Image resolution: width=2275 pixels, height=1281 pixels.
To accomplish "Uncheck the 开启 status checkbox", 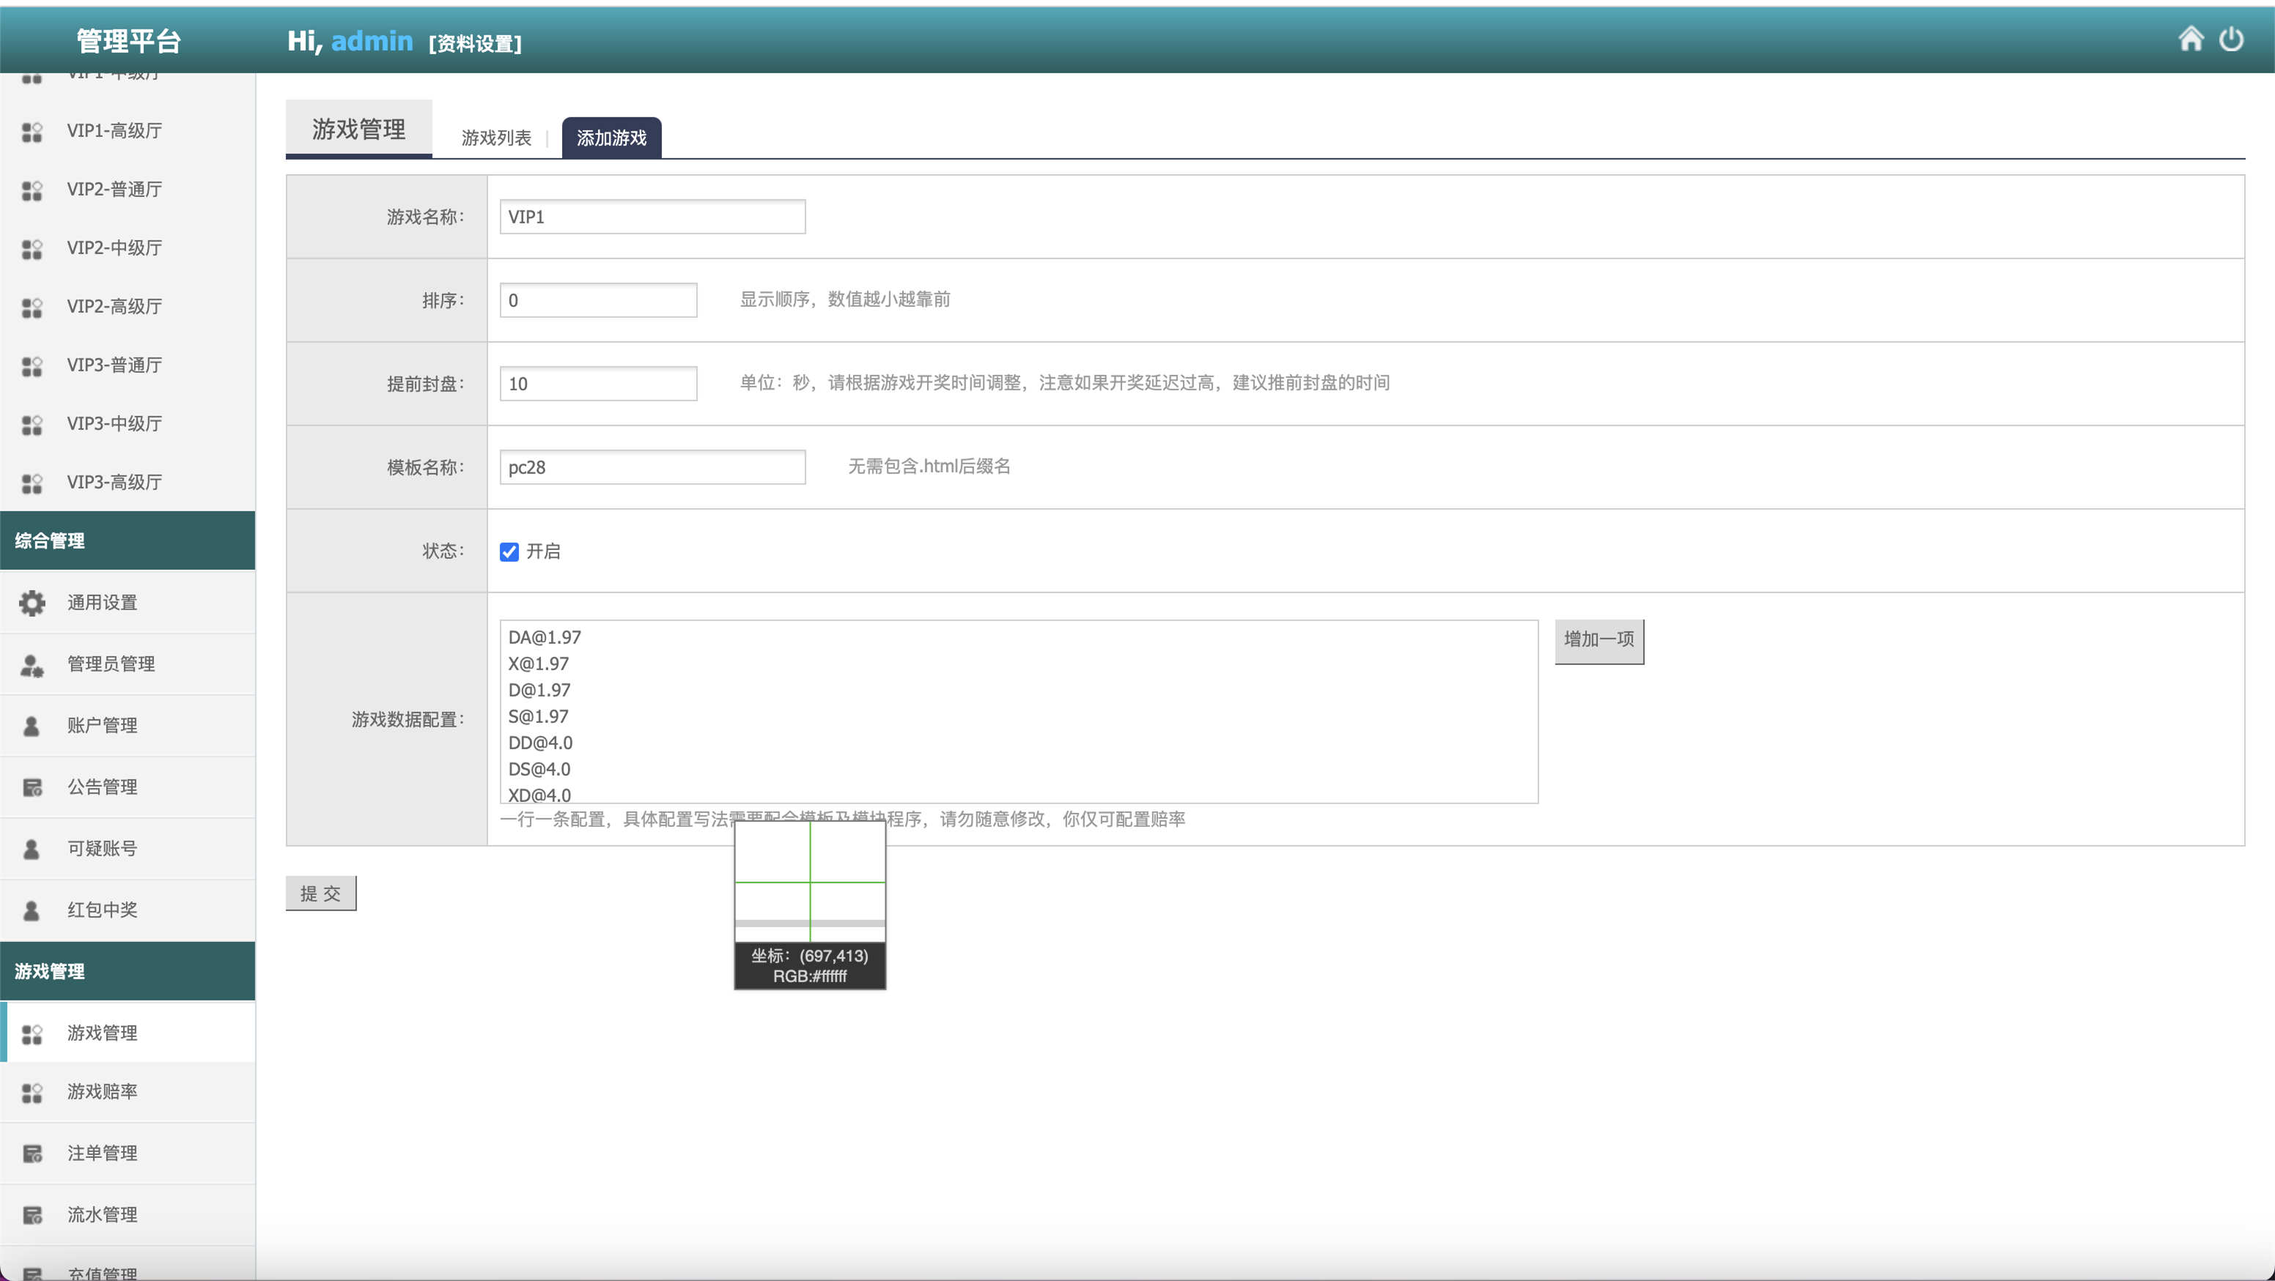I will point(509,552).
